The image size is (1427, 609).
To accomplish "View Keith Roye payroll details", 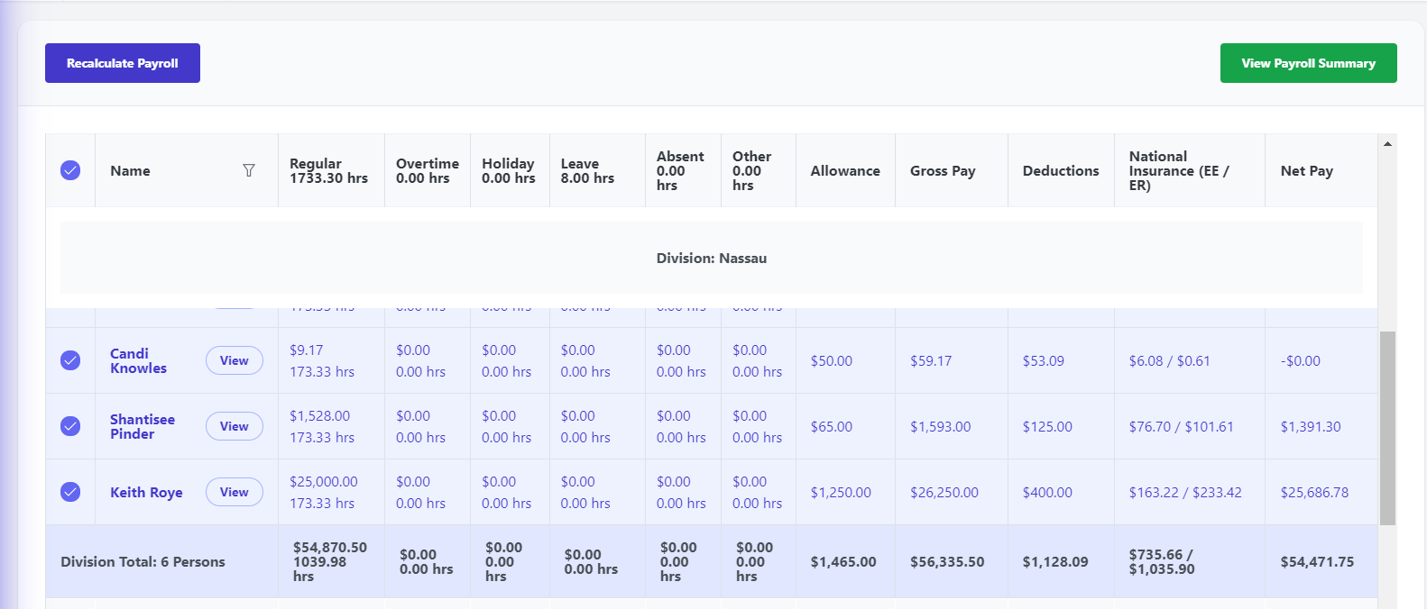I will click(235, 492).
